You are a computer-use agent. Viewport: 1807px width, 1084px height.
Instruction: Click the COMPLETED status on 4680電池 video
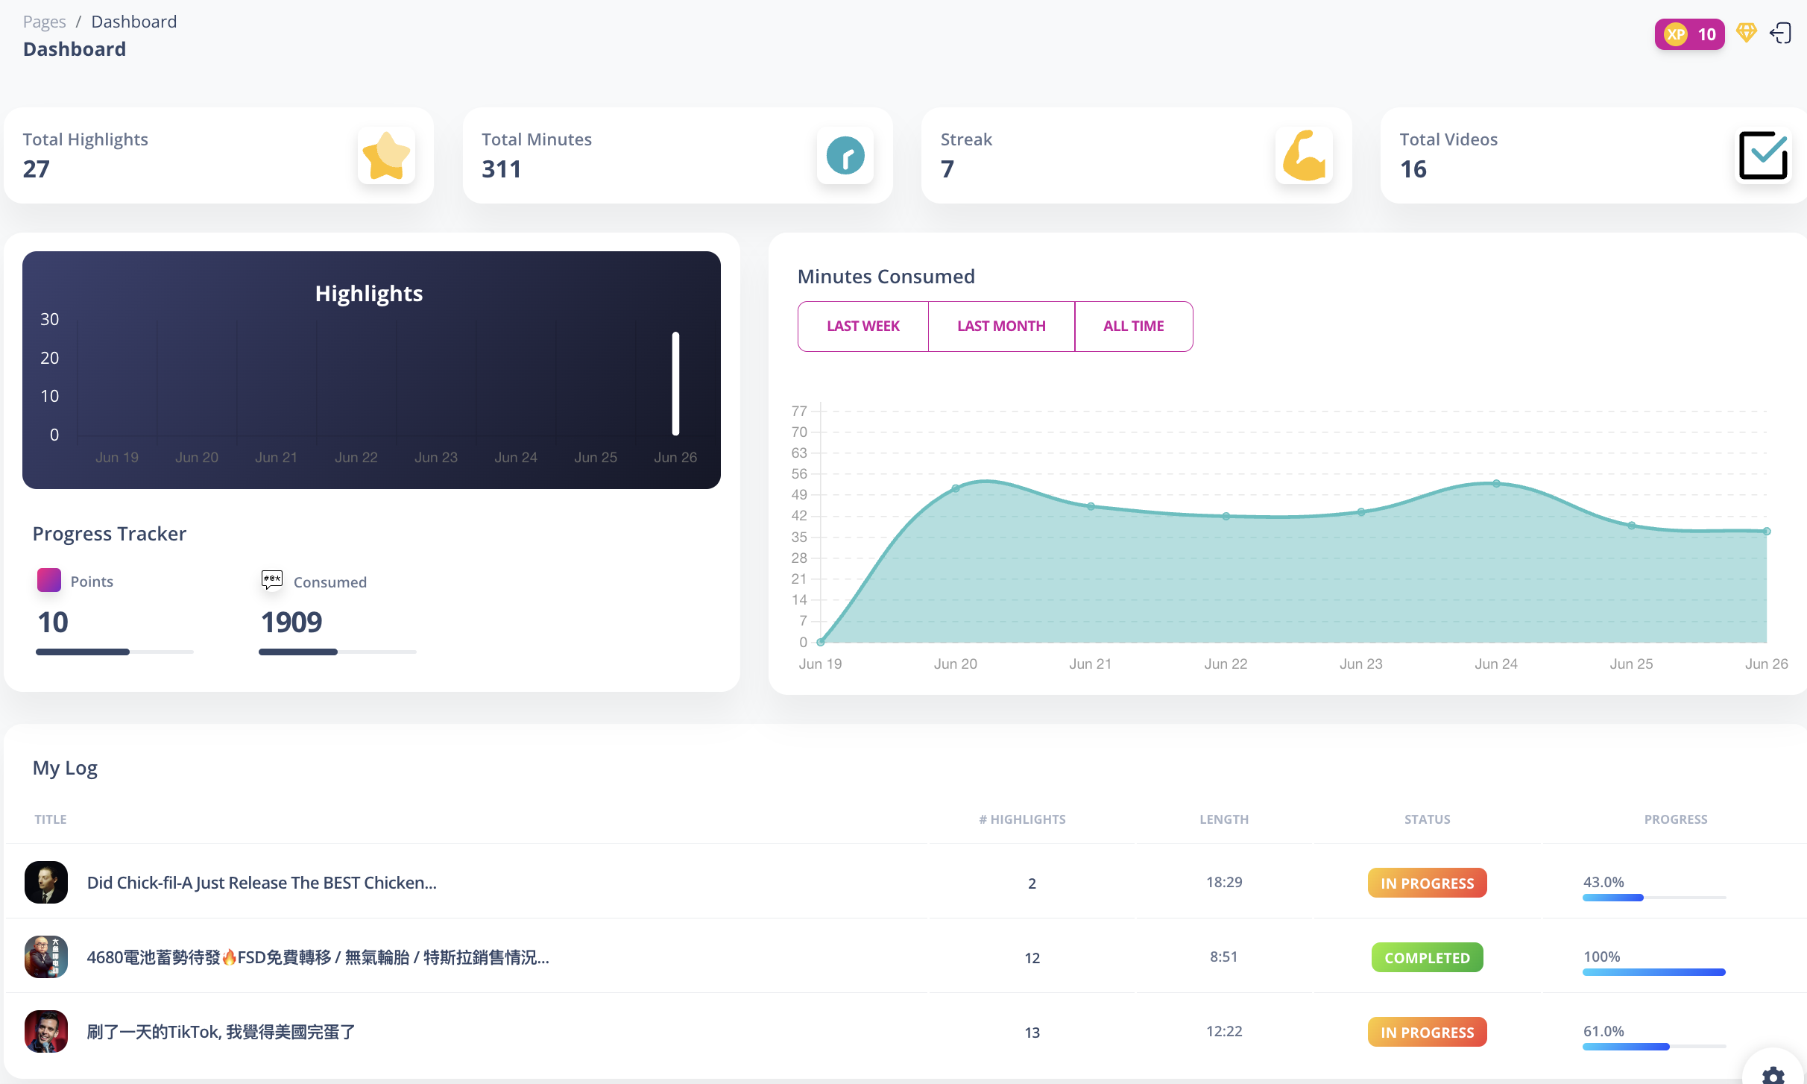[x=1427, y=957]
